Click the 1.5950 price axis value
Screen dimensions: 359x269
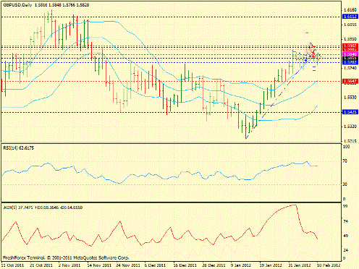point(350,39)
